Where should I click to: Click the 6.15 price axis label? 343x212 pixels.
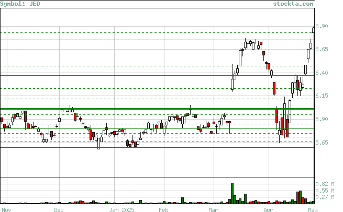coord(322,96)
